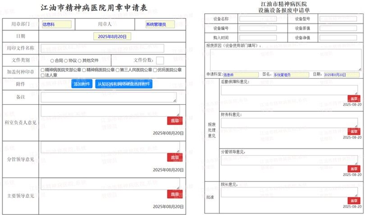This screenshot has width=365, height=215.
Task: Tick the 精神病医院公章 checkbox
Action: click(84, 70)
